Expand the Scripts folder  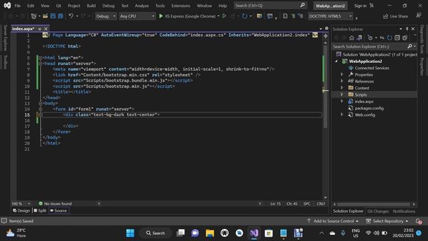(x=342, y=94)
